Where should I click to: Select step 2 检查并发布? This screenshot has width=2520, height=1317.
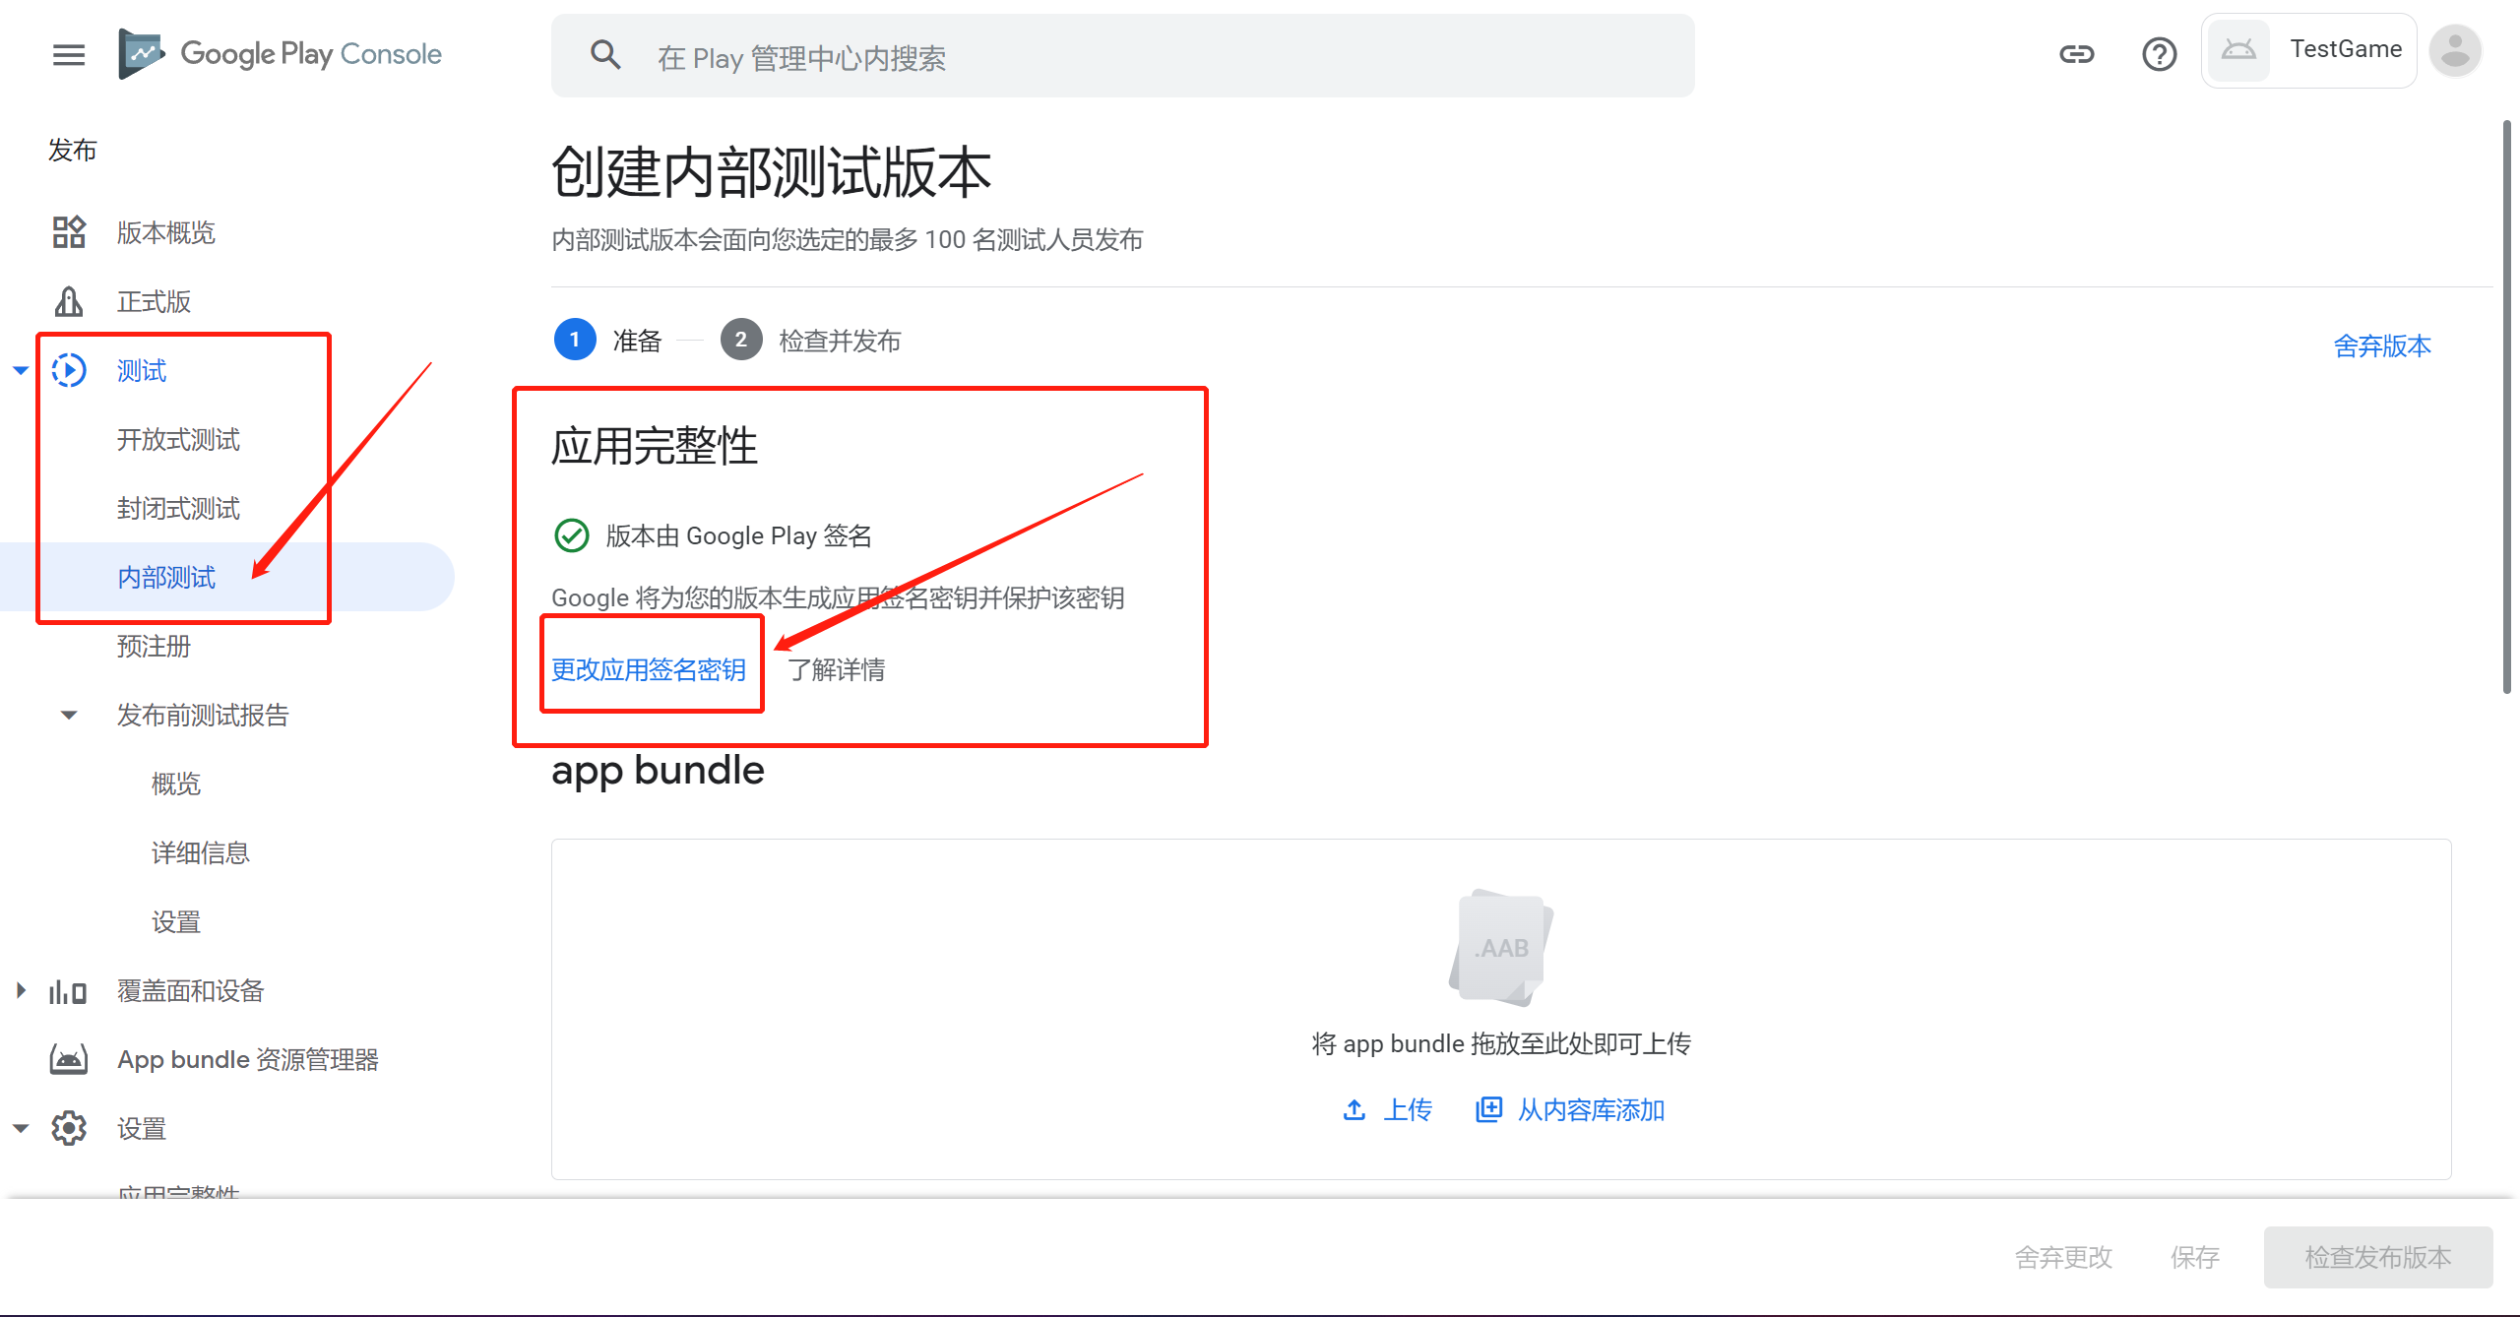click(811, 340)
